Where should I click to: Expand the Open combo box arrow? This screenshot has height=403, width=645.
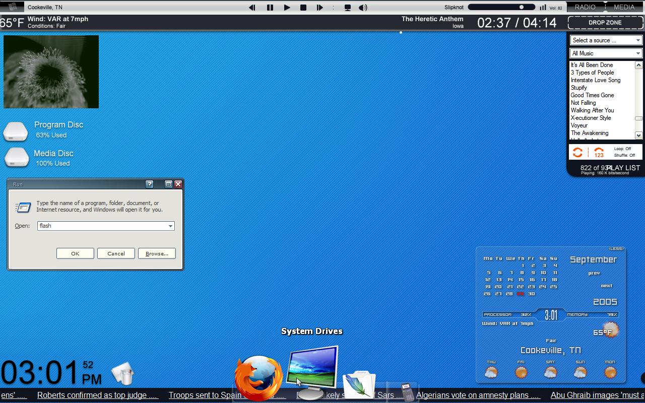tap(170, 226)
